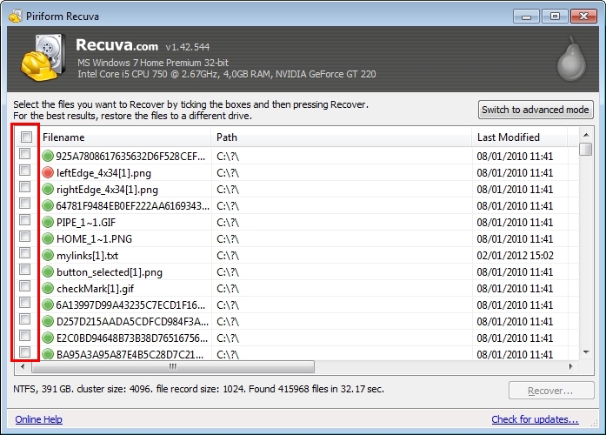606x435 pixels.
Task: Click vertical scrollbar down arrow
Action: tap(586, 352)
